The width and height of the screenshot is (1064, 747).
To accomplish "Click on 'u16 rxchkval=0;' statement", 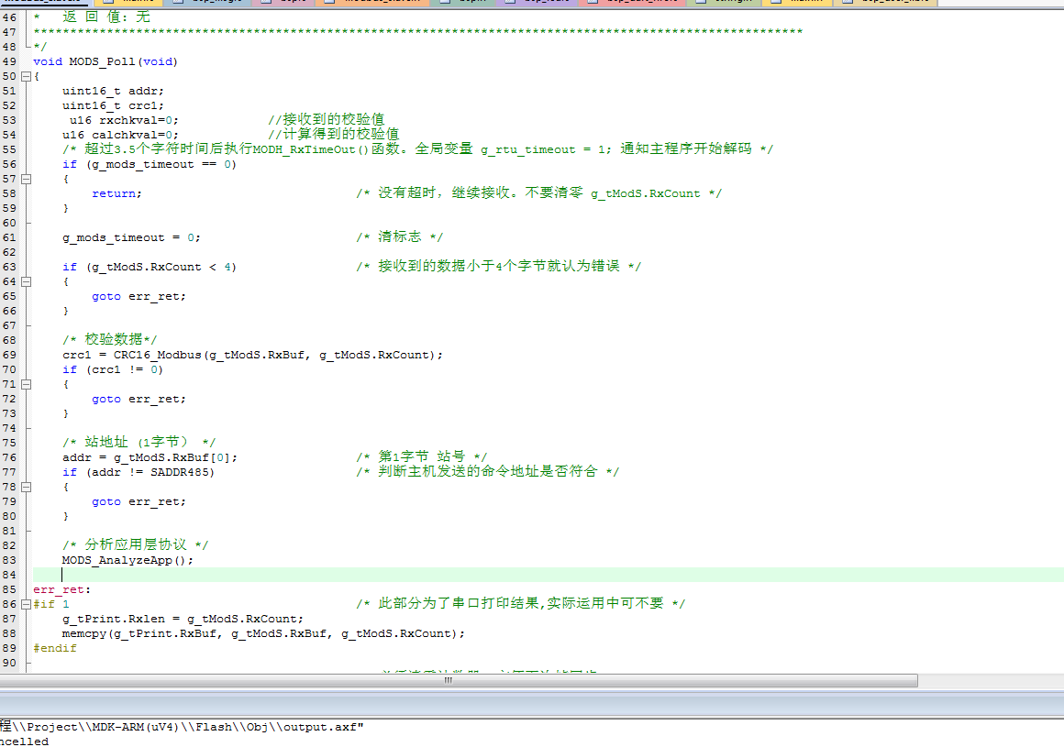I will point(124,120).
